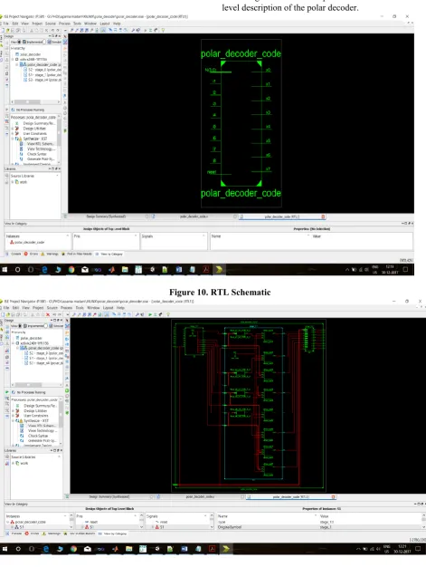Screen dimensions: 426x567
Task: Click Design Summary/Reports in upper processes
Action: coord(40,123)
